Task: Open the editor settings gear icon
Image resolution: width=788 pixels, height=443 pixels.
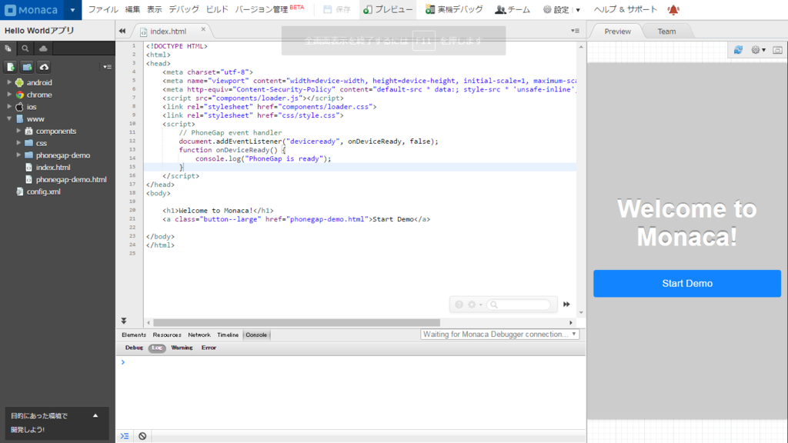Action: [473, 305]
